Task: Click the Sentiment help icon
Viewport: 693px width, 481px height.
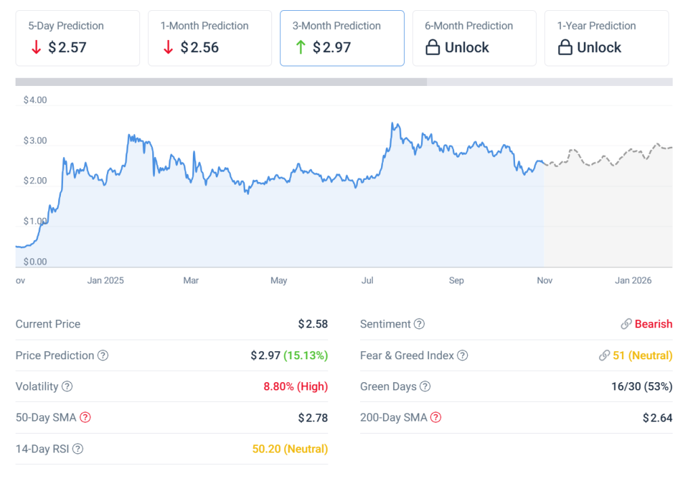Action: 419,324
